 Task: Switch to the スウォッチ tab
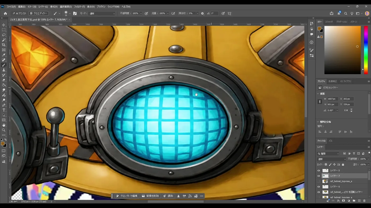(329, 22)
